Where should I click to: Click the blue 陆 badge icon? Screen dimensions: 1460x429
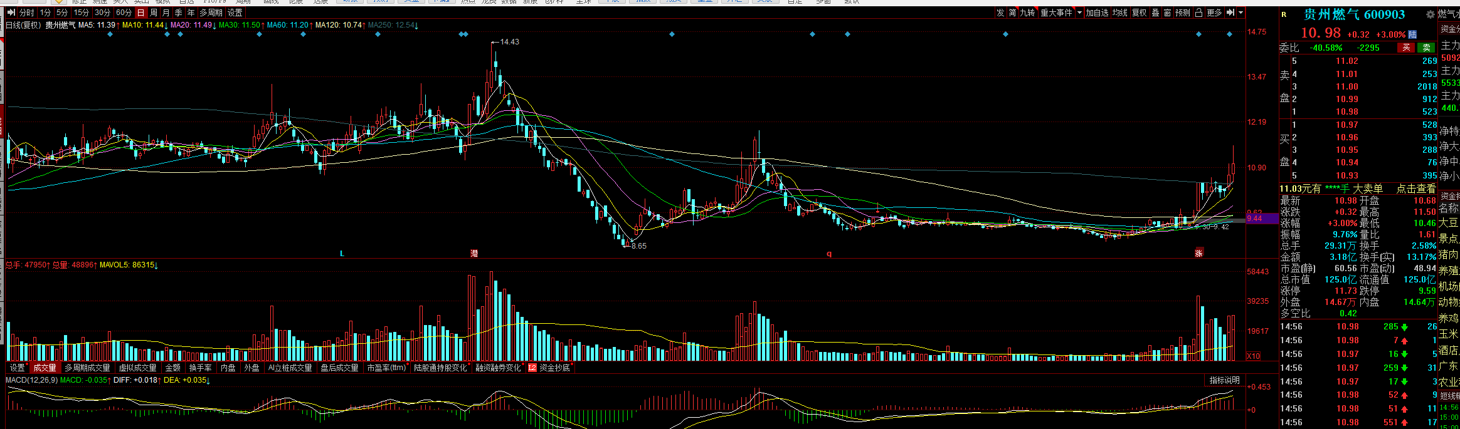tap(1412, 34)
